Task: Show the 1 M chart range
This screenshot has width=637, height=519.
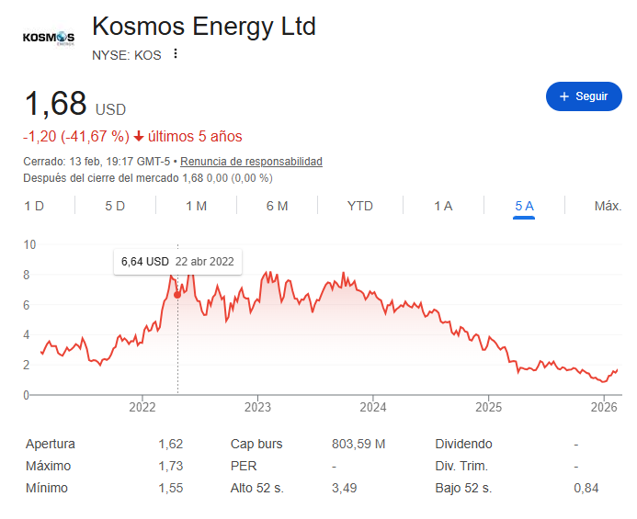Action: [x=196, y=206]
